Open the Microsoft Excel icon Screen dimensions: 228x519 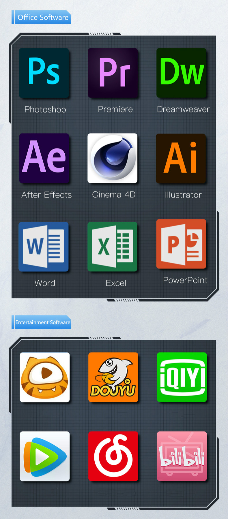[113, 247]
